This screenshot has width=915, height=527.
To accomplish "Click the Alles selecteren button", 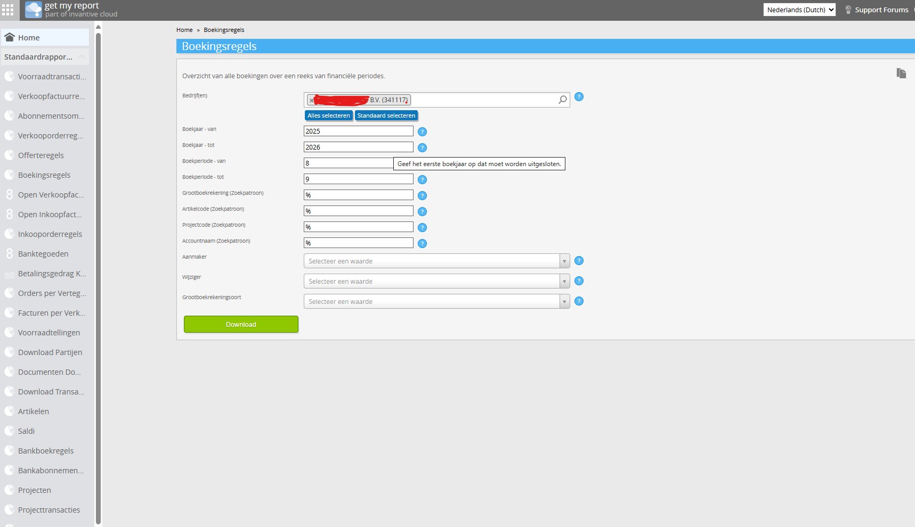I will pyautogui.click(x=328, y=116).
